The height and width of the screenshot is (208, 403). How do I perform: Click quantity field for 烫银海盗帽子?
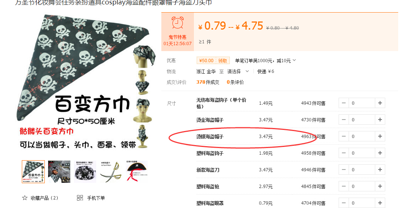(362, 136)
